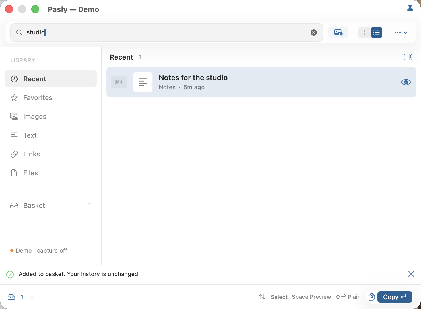The image size is (421, 309).
Task: Select the Notes for the studio item
Action: (x=261, y=82)
